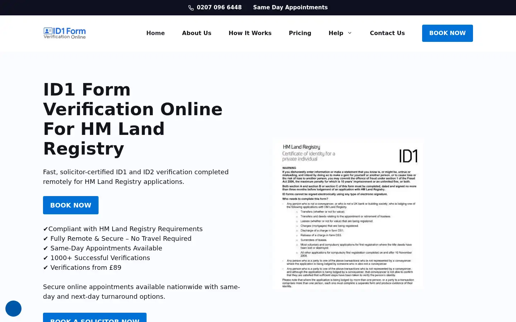This screenshot has width=516, height=322.
Task: Navigate to Contact Us
Action: point(387,33)
